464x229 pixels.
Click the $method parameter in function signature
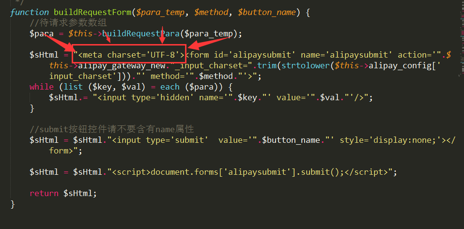click(x=211, y=13)
